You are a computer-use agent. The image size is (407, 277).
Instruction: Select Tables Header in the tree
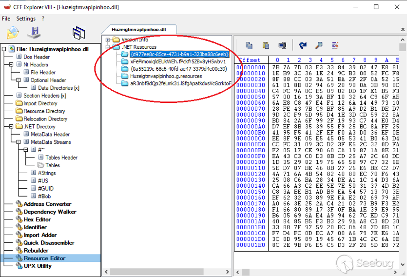(x=61, y=158)
